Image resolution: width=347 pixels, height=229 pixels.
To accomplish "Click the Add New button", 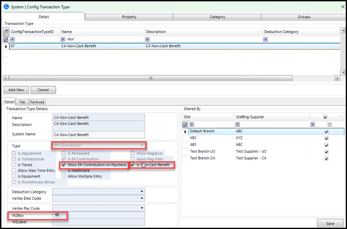I will (16, 90).
